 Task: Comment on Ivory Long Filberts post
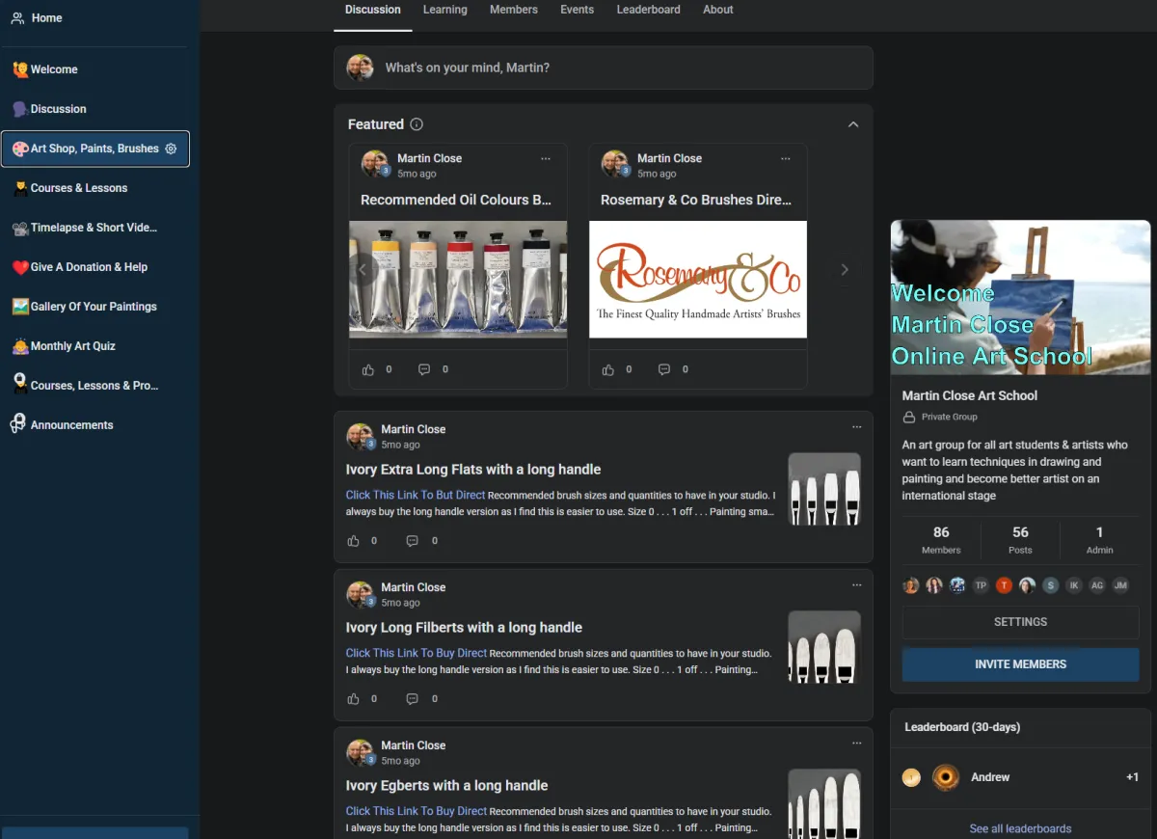tap(412, 699)
